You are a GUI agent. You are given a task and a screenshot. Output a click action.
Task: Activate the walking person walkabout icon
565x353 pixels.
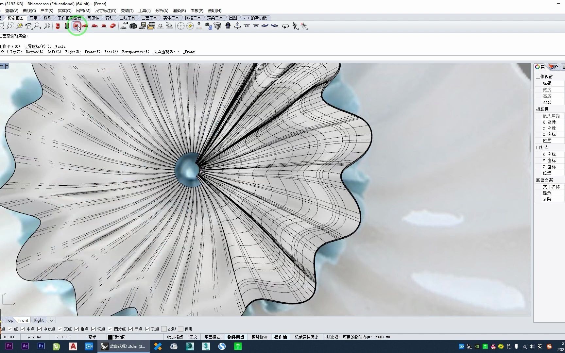coord(295,26)
